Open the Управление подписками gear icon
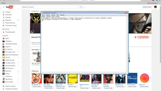The image size is (161, 91). point(4,89)
